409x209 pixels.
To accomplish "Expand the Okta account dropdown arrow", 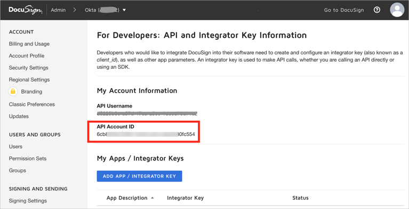I will click(x=124, y=10).
